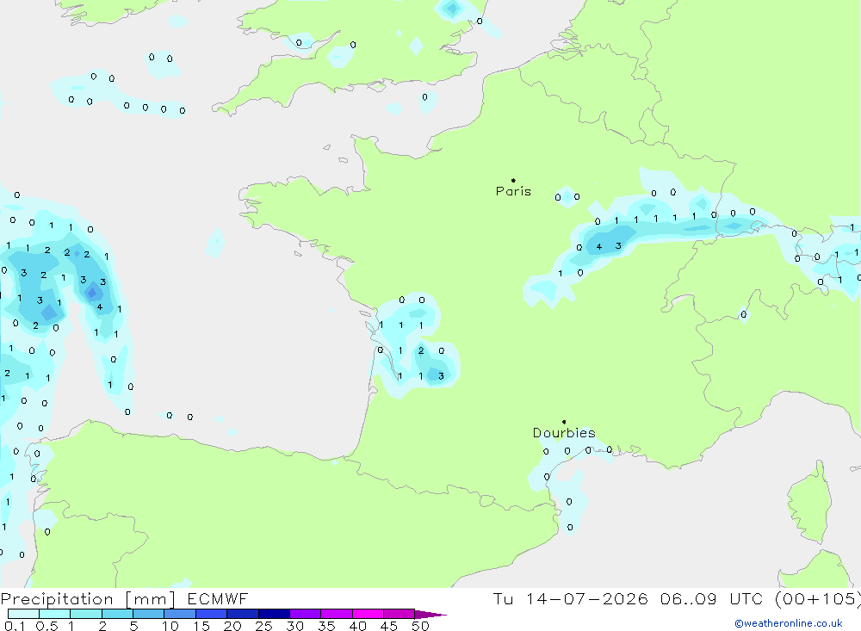
Task: Click the legend arrow tip above 50
Action: [431, 615]
